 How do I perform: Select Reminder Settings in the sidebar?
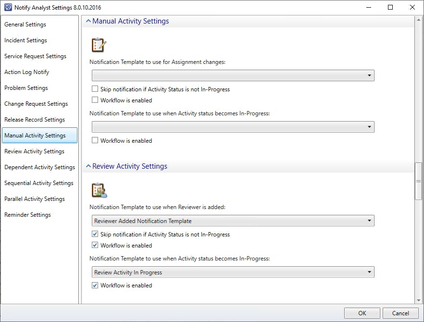coord(27,215)
